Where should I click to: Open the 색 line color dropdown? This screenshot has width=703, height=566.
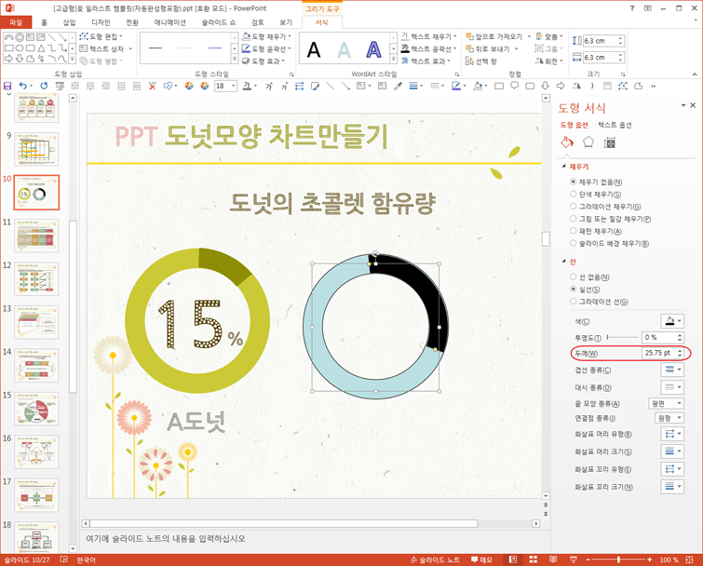coord(672,321)
